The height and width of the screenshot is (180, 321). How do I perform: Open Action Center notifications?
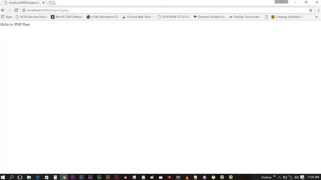[x=302, y=177]
